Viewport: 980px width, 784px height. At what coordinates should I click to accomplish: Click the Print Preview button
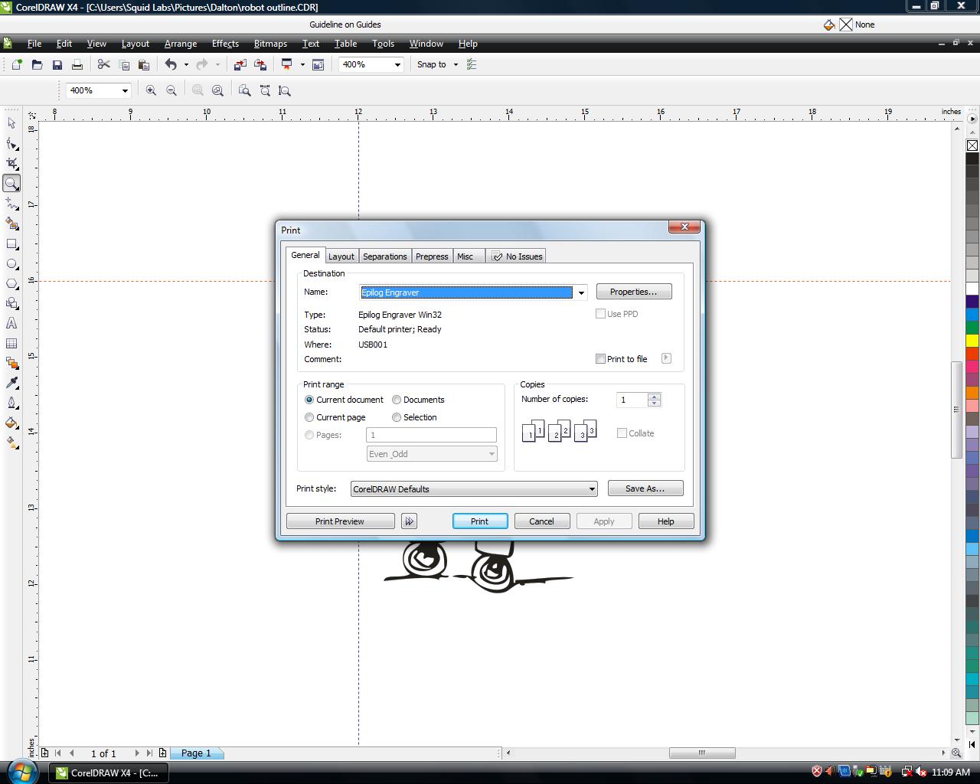(x=340, y=521)
